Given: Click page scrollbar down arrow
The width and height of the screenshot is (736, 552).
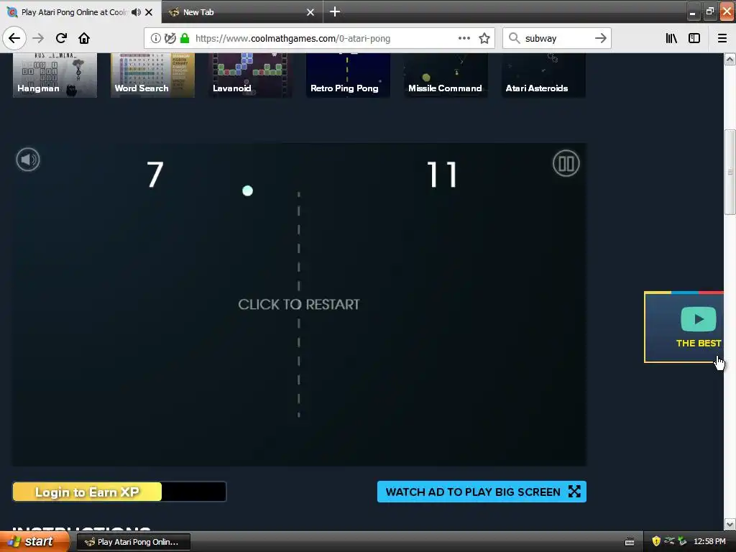Looking at the screenshot, I should 730,524.
